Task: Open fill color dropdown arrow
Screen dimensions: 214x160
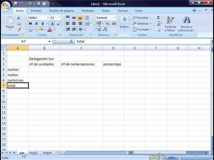Action: (x=45, y=30)
